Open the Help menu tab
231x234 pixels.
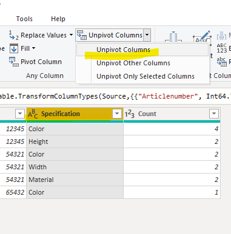[x=58, y=19]
